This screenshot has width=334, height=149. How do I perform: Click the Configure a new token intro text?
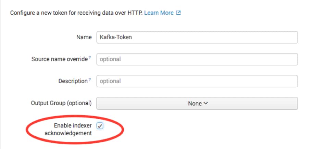pos(76,13)
